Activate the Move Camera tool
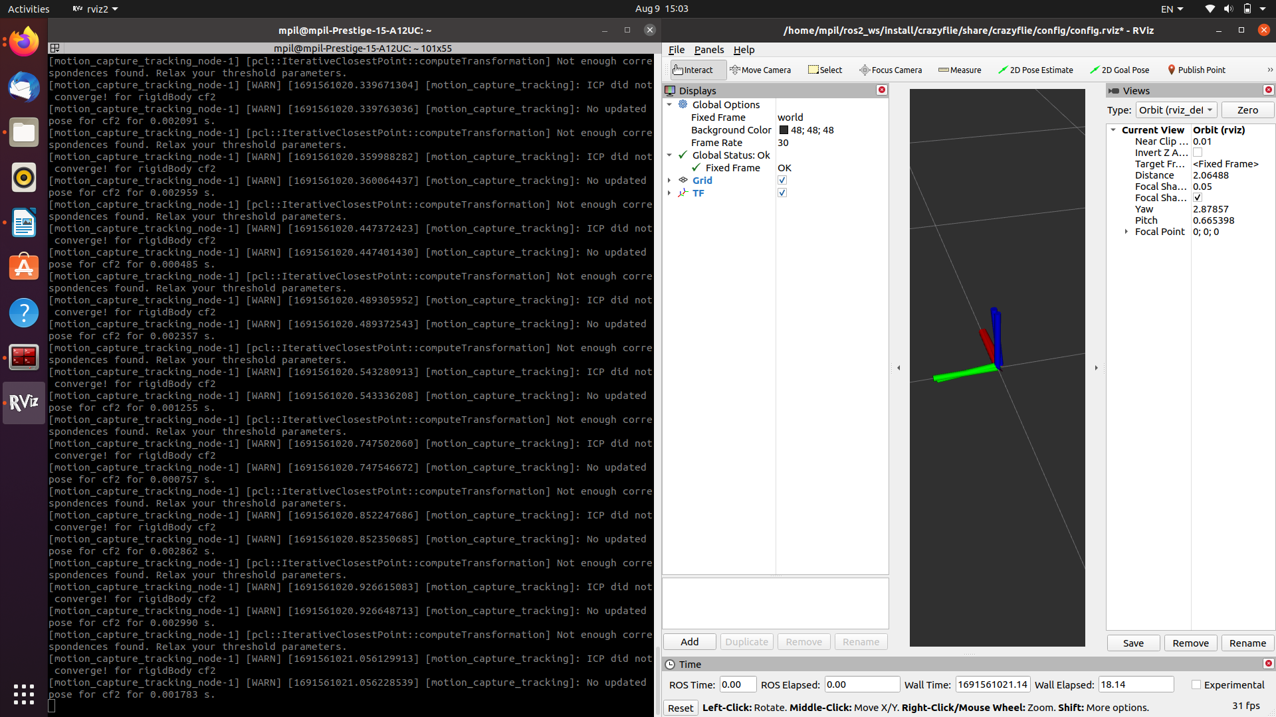The height and width of the screenshot is (717, 1276). pos(761,70)
